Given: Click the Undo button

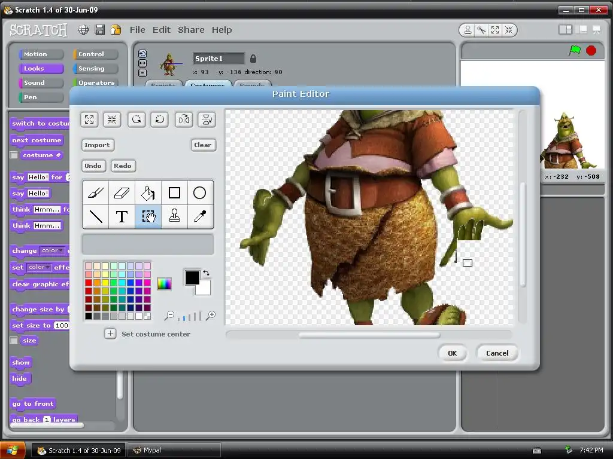Looking at the screenshot, I should [93, 166].
